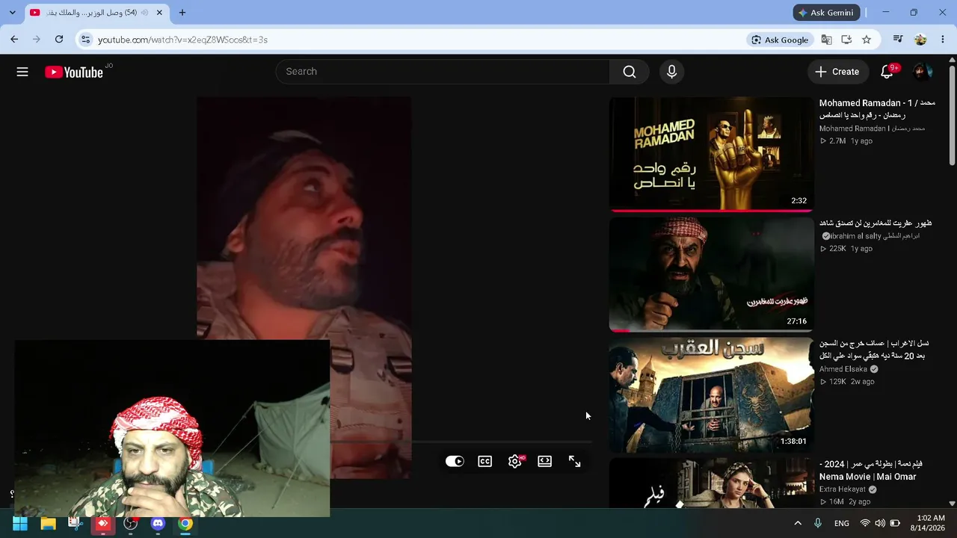957x538 pixels.
Task: Click the YouTube search magnifier button
Action: click(630, 72)
